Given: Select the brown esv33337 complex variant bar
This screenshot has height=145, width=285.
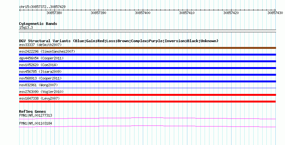Looking at the screenshot, I should (x=147, y=48).
